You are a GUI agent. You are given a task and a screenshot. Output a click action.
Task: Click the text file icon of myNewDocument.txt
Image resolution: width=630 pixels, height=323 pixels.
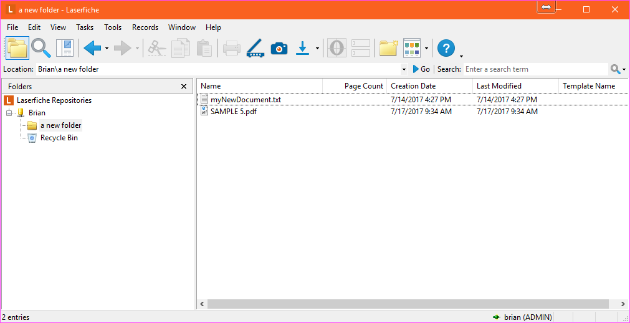pos(204,99)
